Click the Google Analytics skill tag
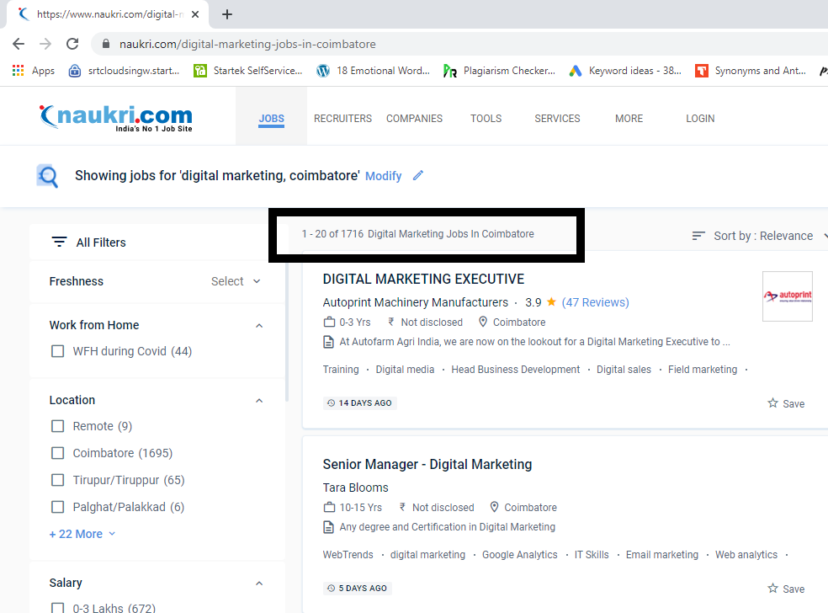This screenshot has height=613, width=828. click(520, 554)
